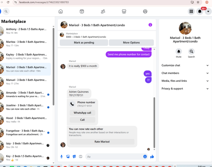
Task: Open the account dropdown arrow
Action: [x=208, y=11]
